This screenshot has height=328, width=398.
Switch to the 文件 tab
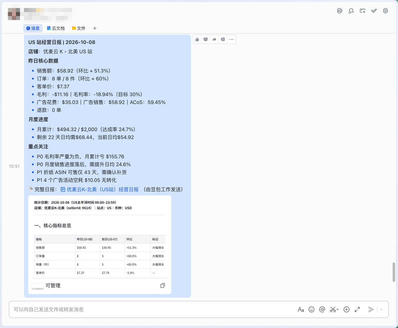[x=79, y=28]
